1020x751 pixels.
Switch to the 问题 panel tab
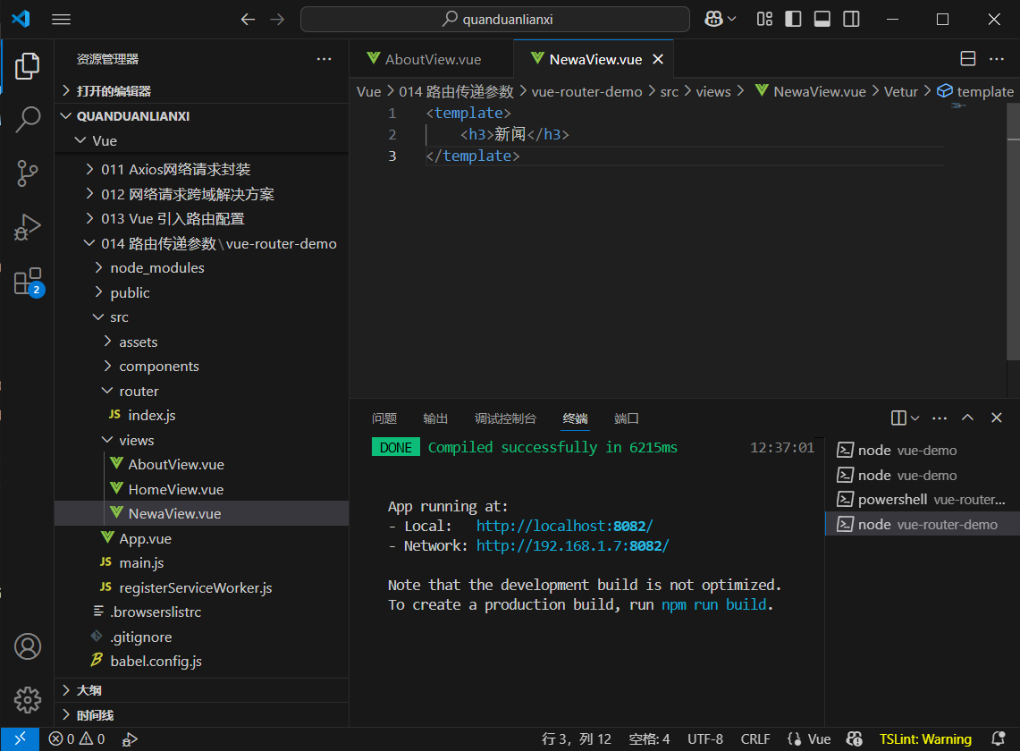pos(384,418)
